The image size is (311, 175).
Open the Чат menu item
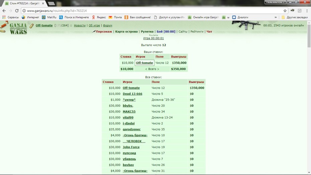click(x=209, y=31)
